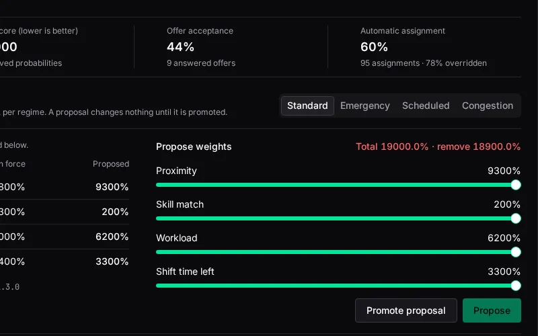Image resolution: width=538 pixels, height=336 pixels.
Task: Click the proposed 9300% table cell
Action: click(x=112, y=187)
